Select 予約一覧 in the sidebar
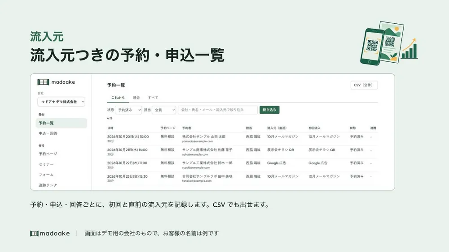This screenshot has width=449, height=252. [61, 123]
